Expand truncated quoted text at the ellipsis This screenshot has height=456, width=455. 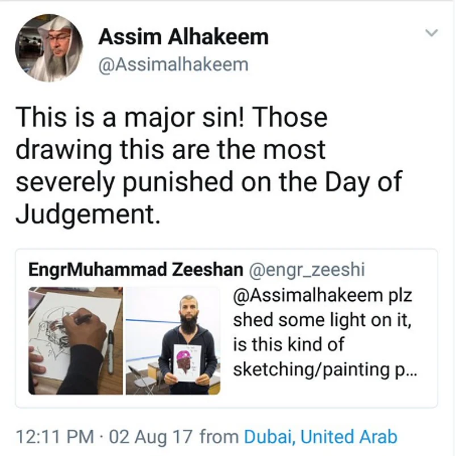click(x=412, y=370)
